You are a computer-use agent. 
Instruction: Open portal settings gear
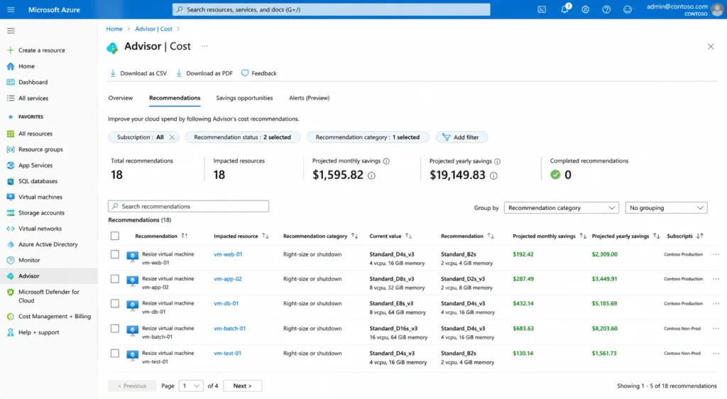(x=586, y=9)
